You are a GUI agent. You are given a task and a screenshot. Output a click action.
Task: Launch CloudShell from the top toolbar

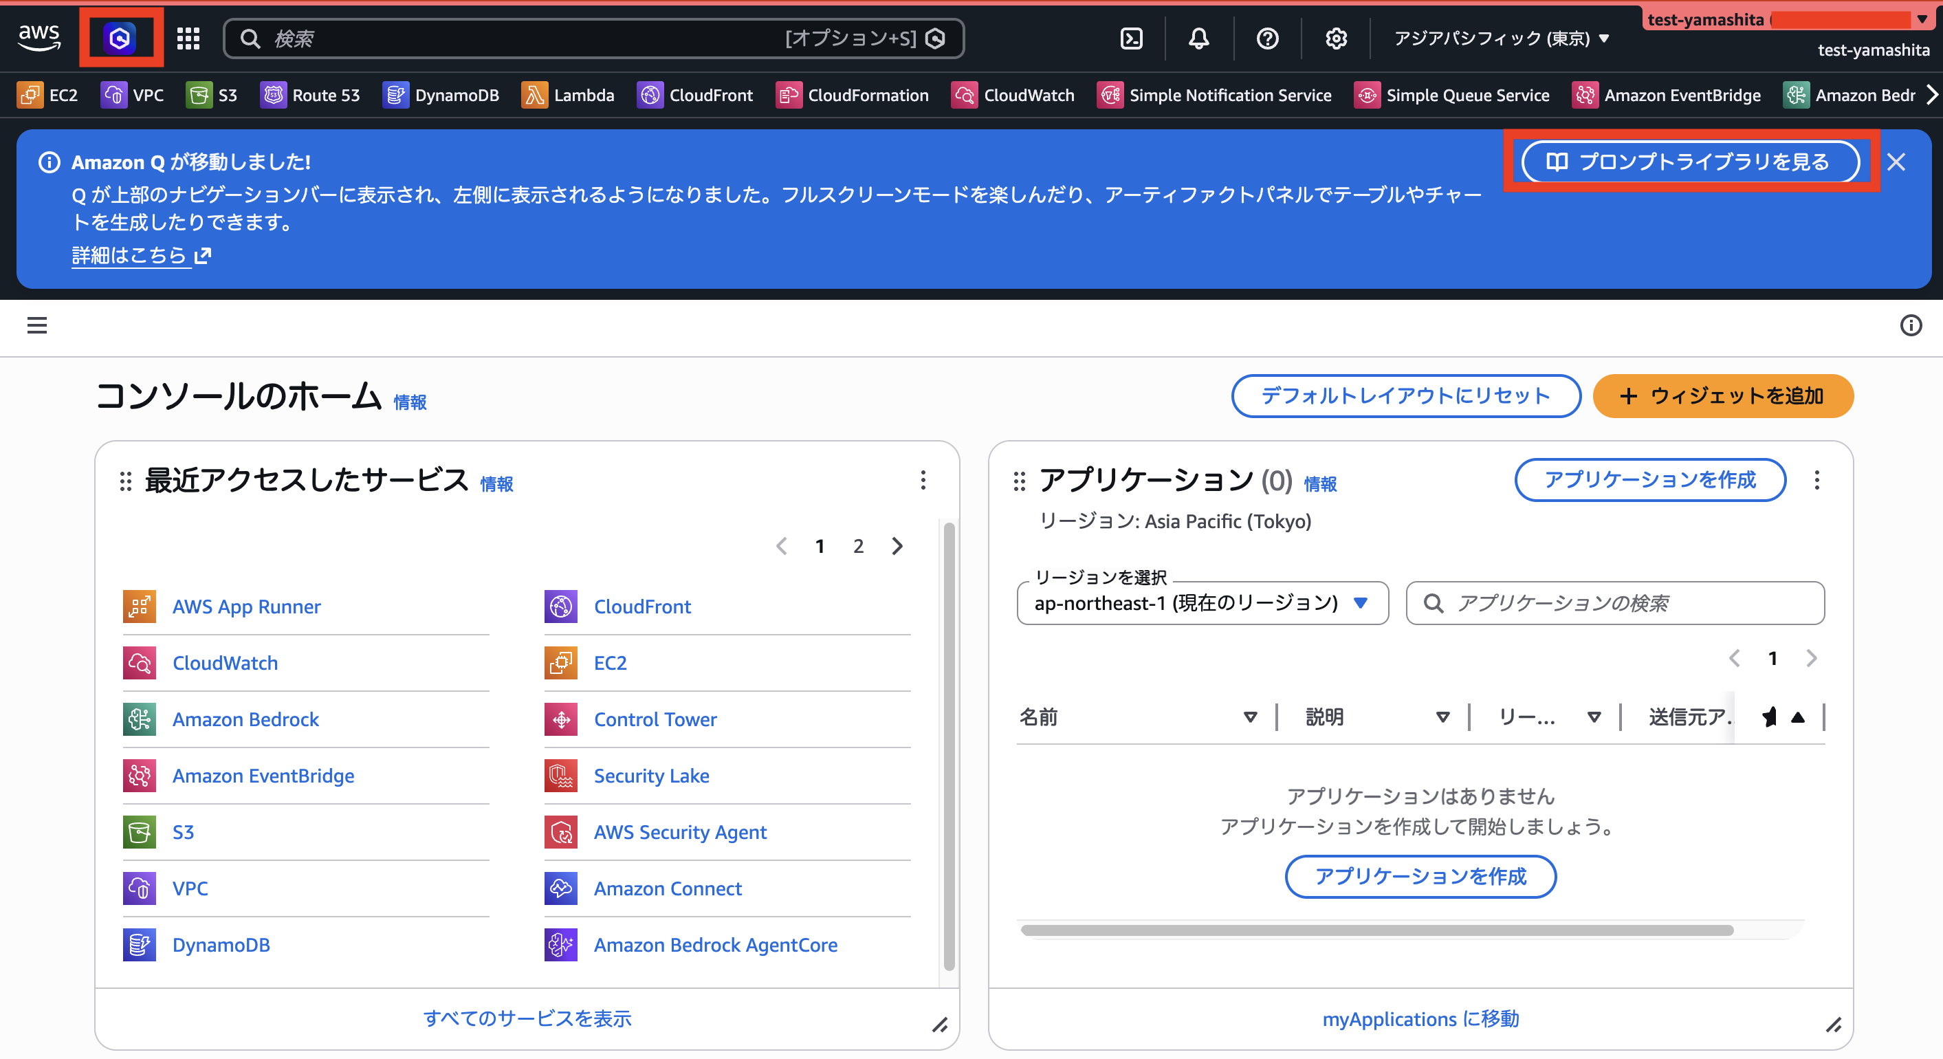[1130, 39]
